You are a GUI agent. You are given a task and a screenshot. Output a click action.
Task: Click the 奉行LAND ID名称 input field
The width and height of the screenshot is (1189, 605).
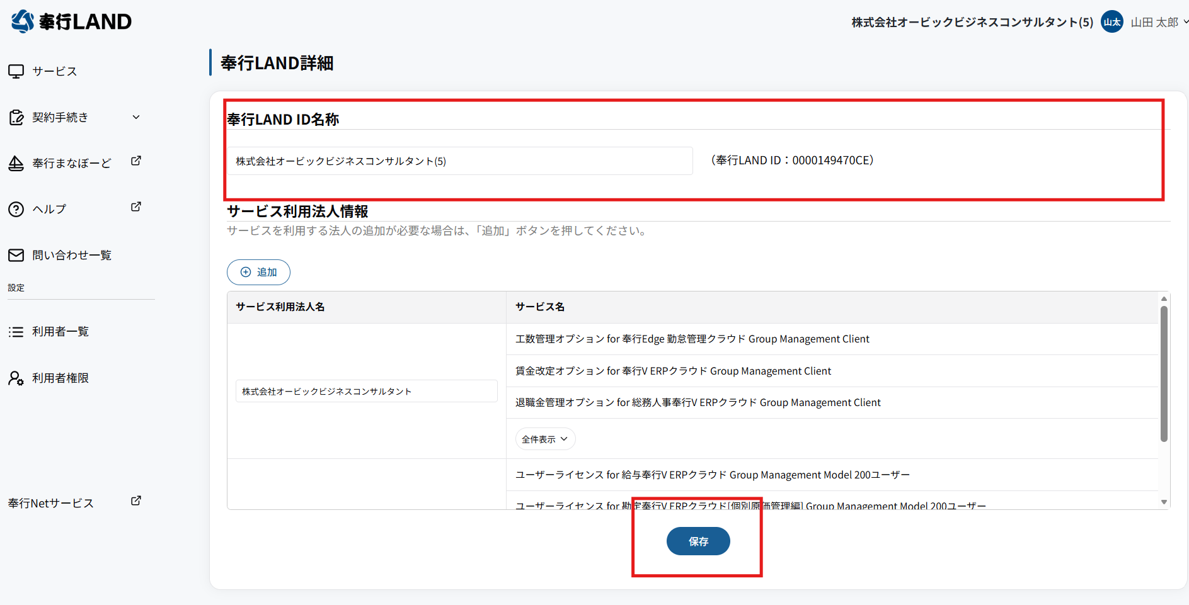pos(460,161)
